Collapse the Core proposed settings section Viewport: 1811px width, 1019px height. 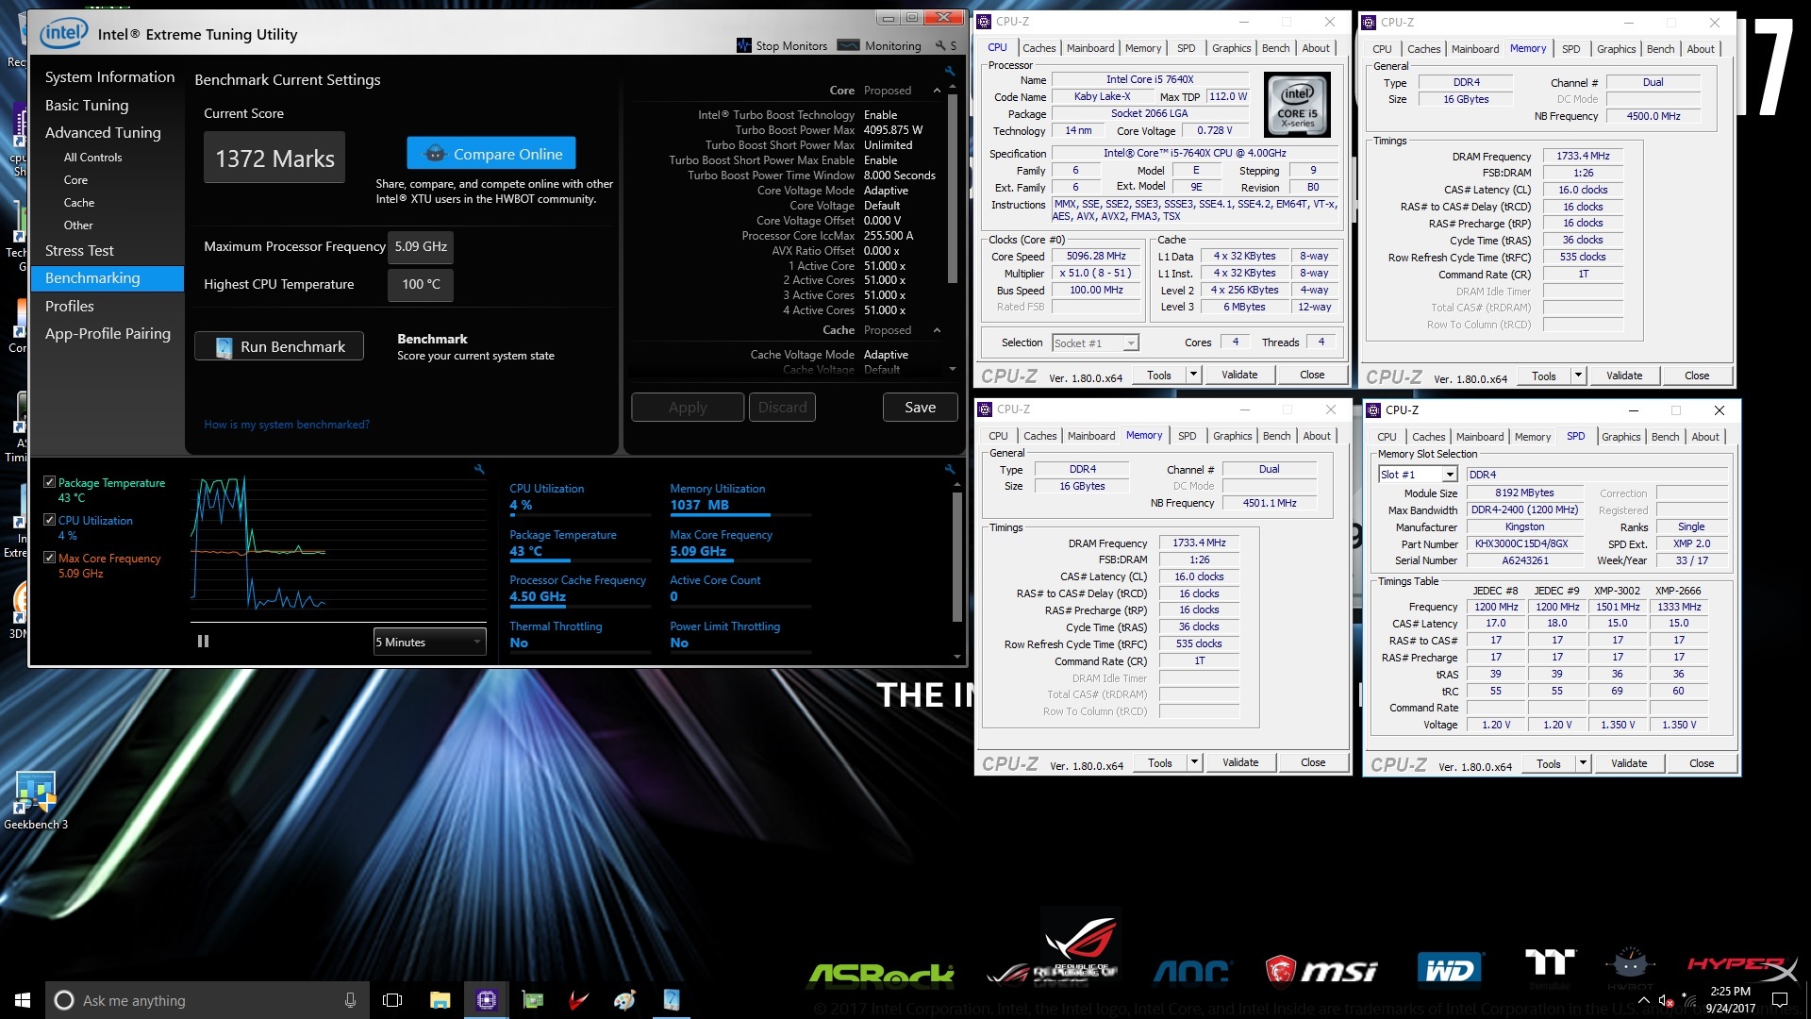pos(937,91)
